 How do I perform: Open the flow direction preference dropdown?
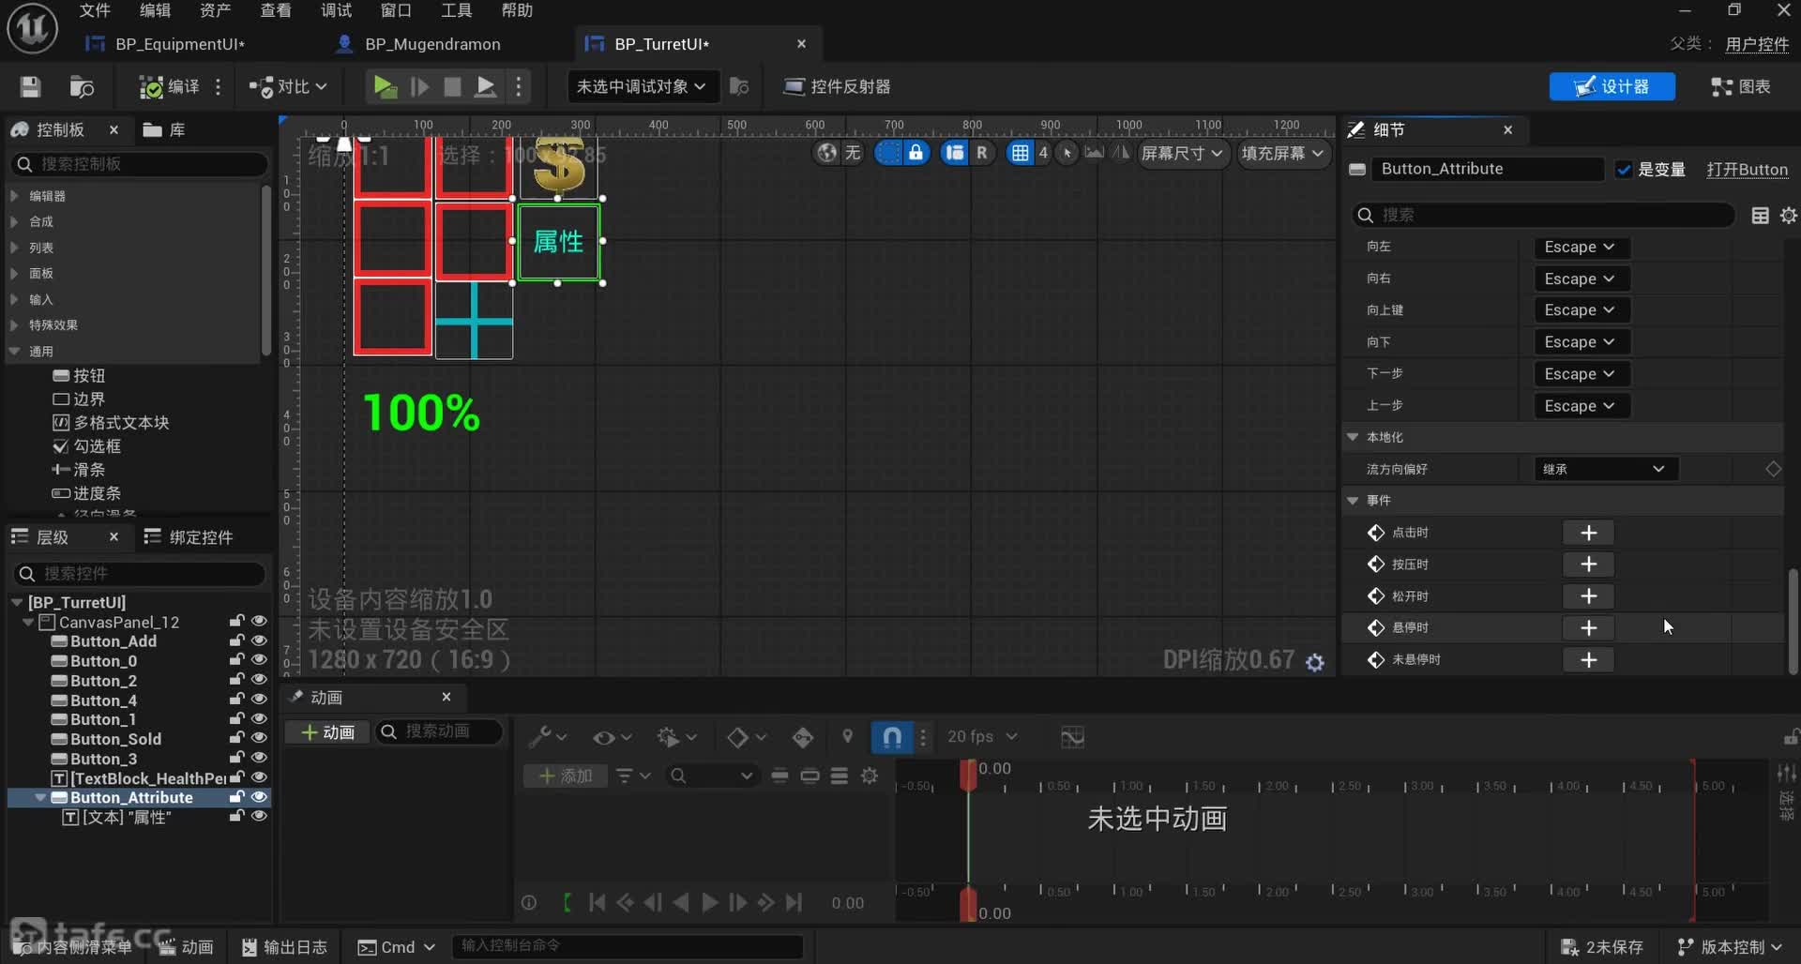tap(1604, 469)
